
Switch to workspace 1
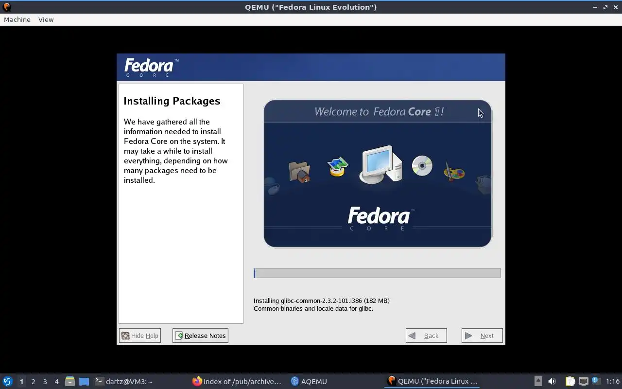[21, 382]
